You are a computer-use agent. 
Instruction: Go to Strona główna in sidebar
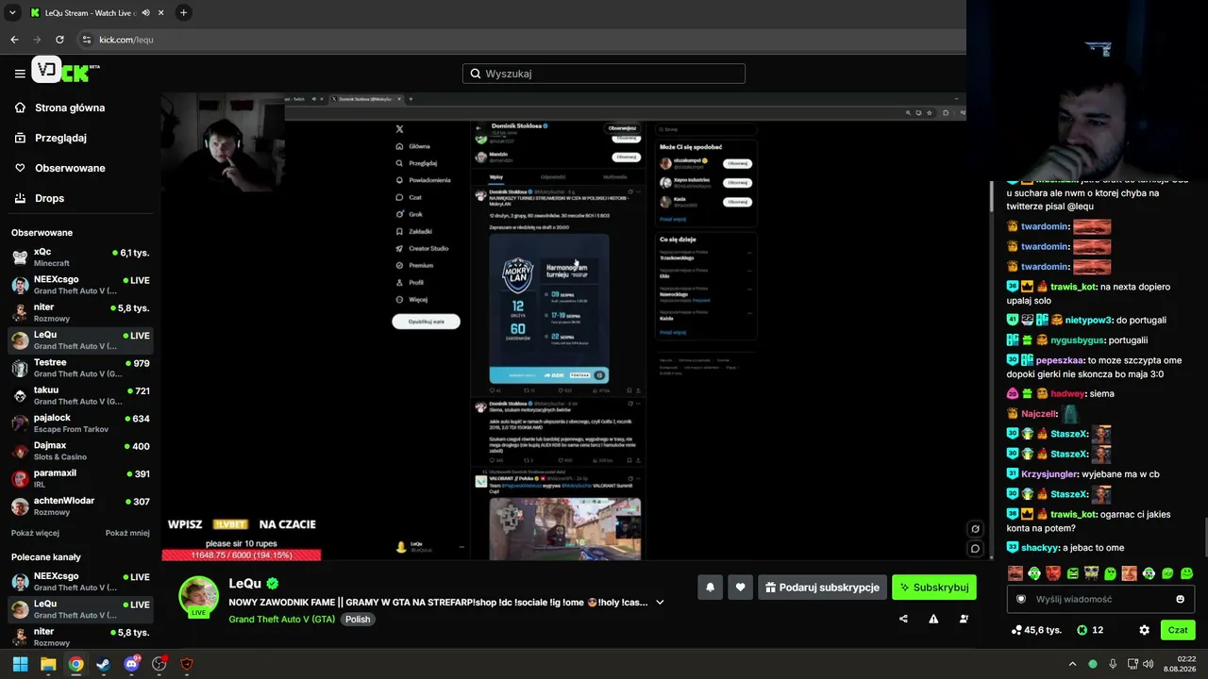[59, 108]
